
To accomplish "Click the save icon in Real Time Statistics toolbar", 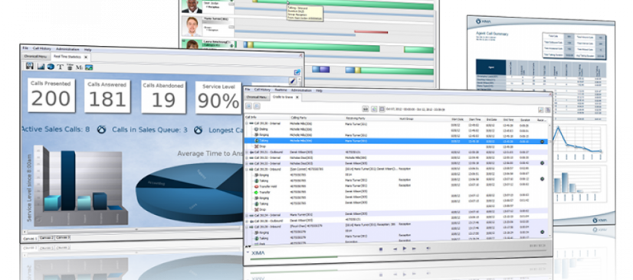I will pyautogui.click(x=29, y=66).
